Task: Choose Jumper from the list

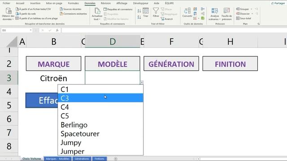Action: point(100,151)
